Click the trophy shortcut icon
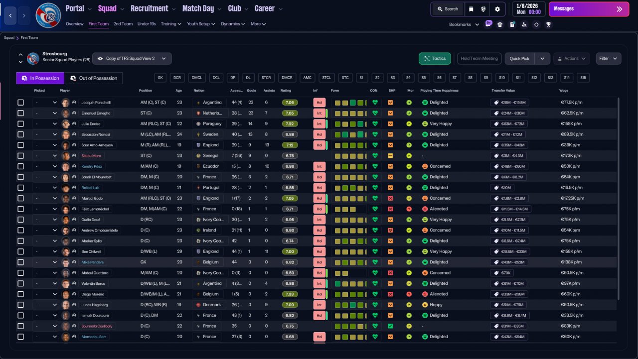The width and height of the screenshot is (638, 359). point(548,24)
